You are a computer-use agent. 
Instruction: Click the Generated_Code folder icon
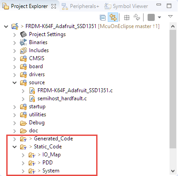(23, 139)
